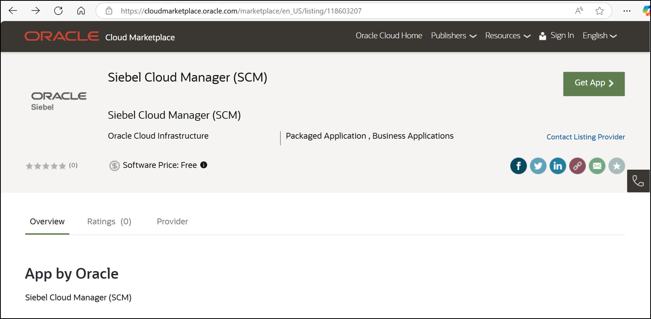Activate the Read aloud icon in address bar

[x=579, y=11]
